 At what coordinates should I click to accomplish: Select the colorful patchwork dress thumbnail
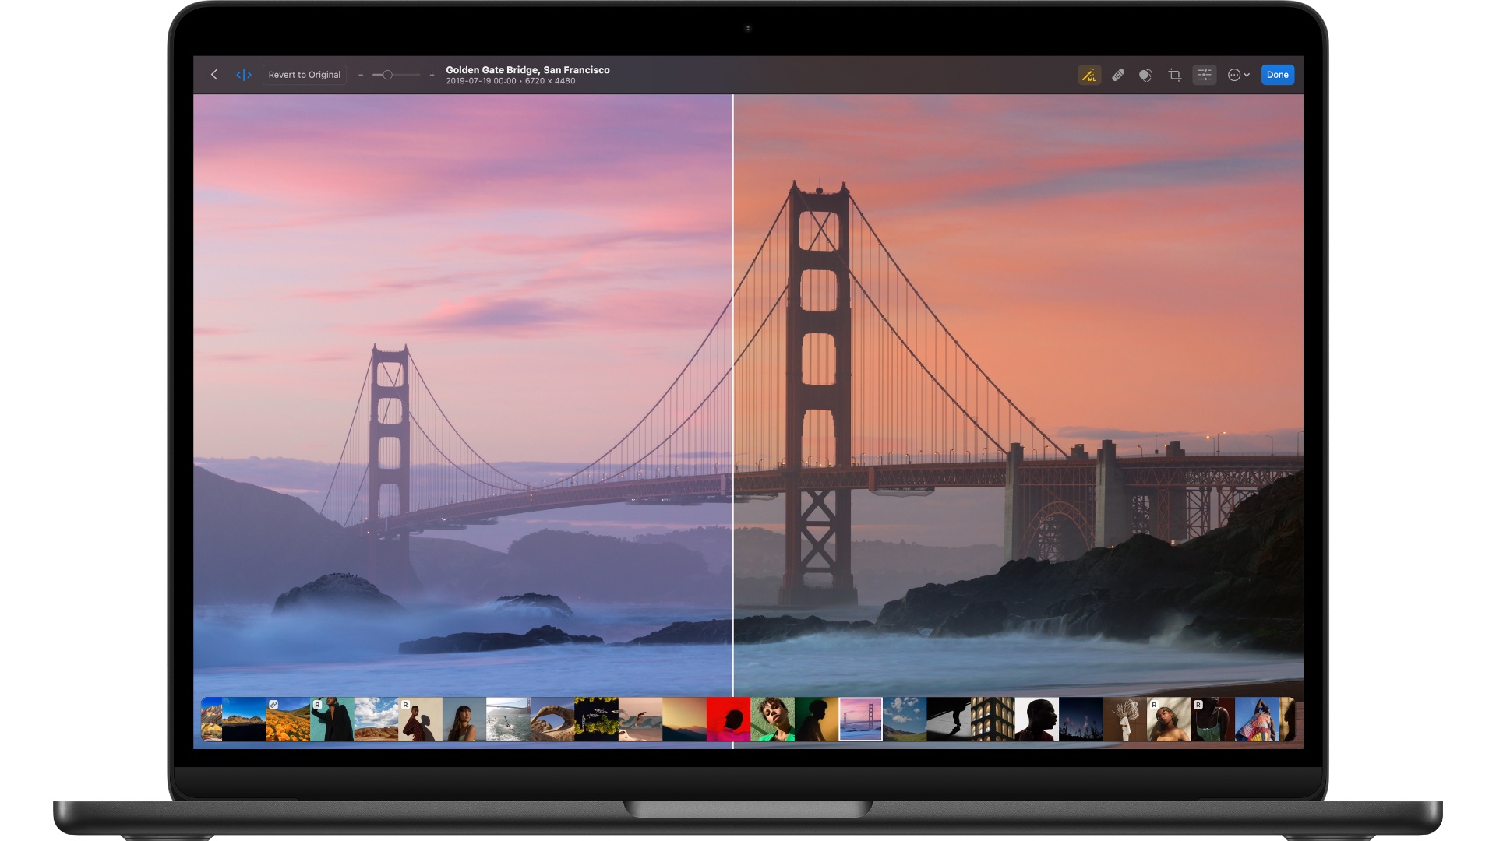(x=1257, y=720)
